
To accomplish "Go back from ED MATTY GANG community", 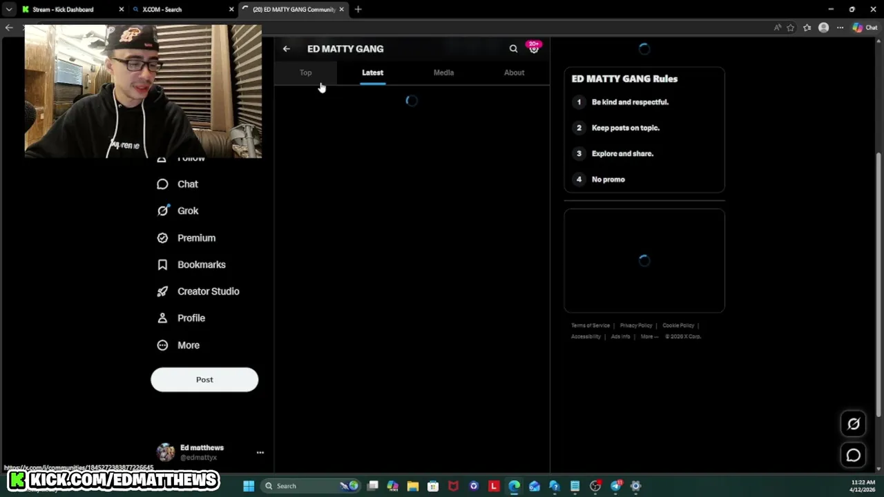I will point(287,49).
